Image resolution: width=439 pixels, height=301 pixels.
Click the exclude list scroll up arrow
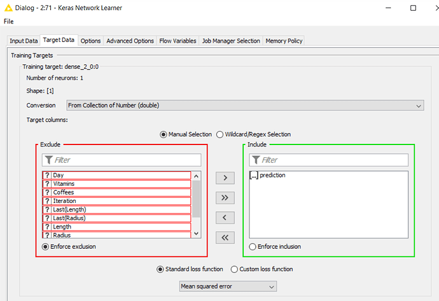point(196,176)
